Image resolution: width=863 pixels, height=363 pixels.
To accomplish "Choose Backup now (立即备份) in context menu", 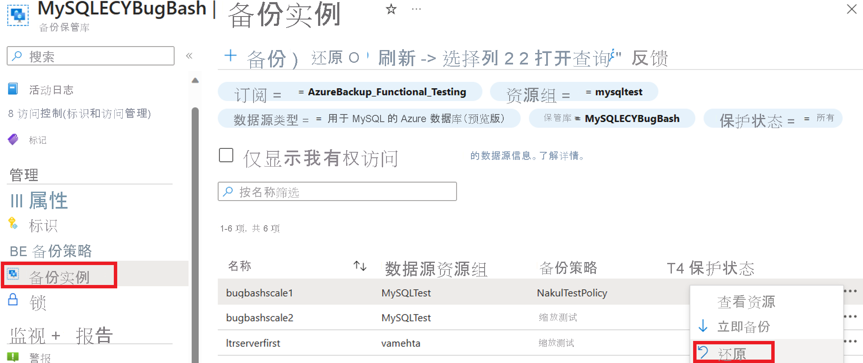I will click(744, 327).
